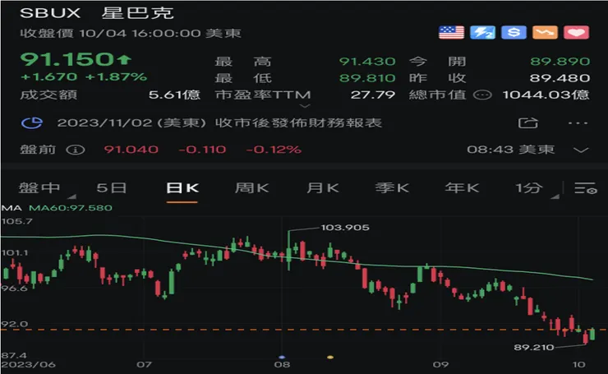The image size is (608, 374).
Task: Open chart settings icon beside 1分
Action: tap(585, 188)
